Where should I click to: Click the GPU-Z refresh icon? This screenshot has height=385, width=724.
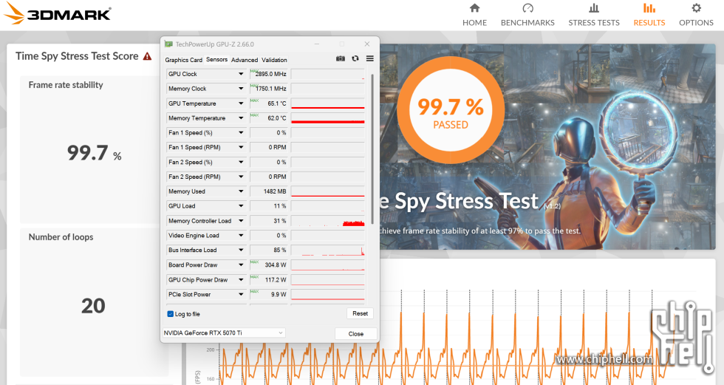(355, 59)
